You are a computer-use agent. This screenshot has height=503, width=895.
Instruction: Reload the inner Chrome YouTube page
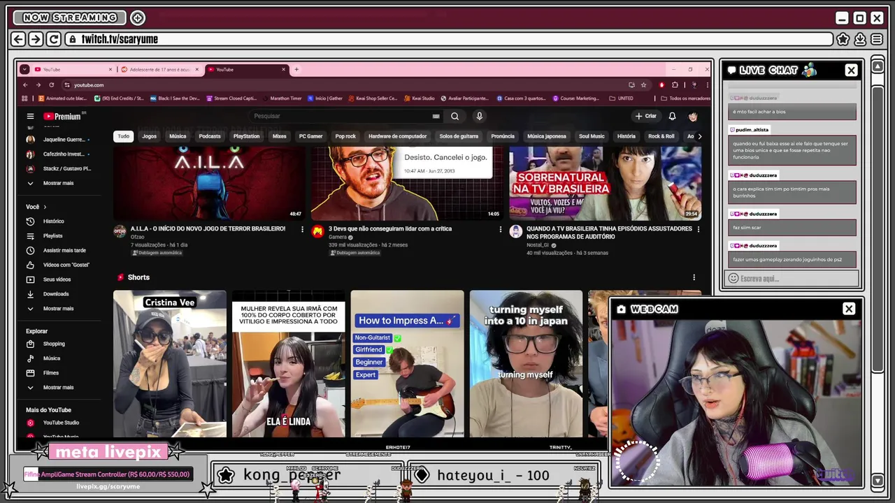pyautogui.click(x=51, y=85)
